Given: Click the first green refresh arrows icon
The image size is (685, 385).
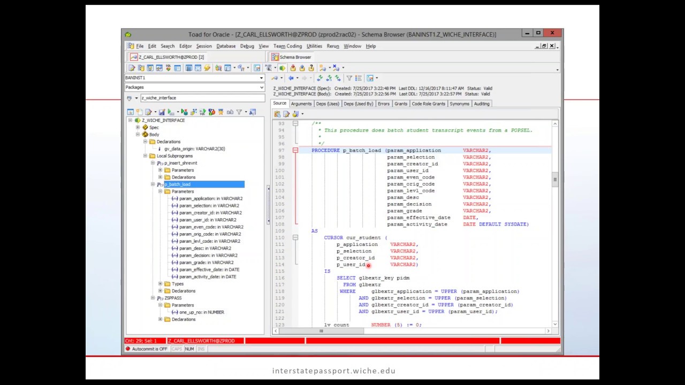Looking at the screenshot, I should pos(319,78).
